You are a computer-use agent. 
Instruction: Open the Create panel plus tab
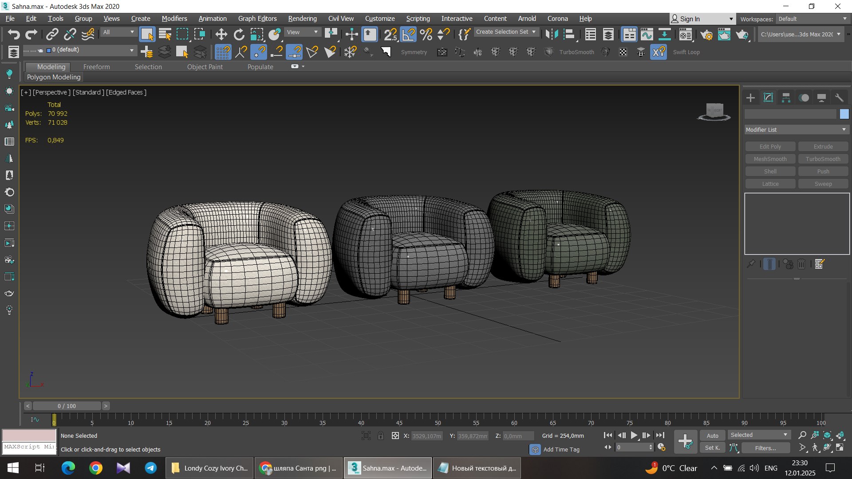coord(750,98)
